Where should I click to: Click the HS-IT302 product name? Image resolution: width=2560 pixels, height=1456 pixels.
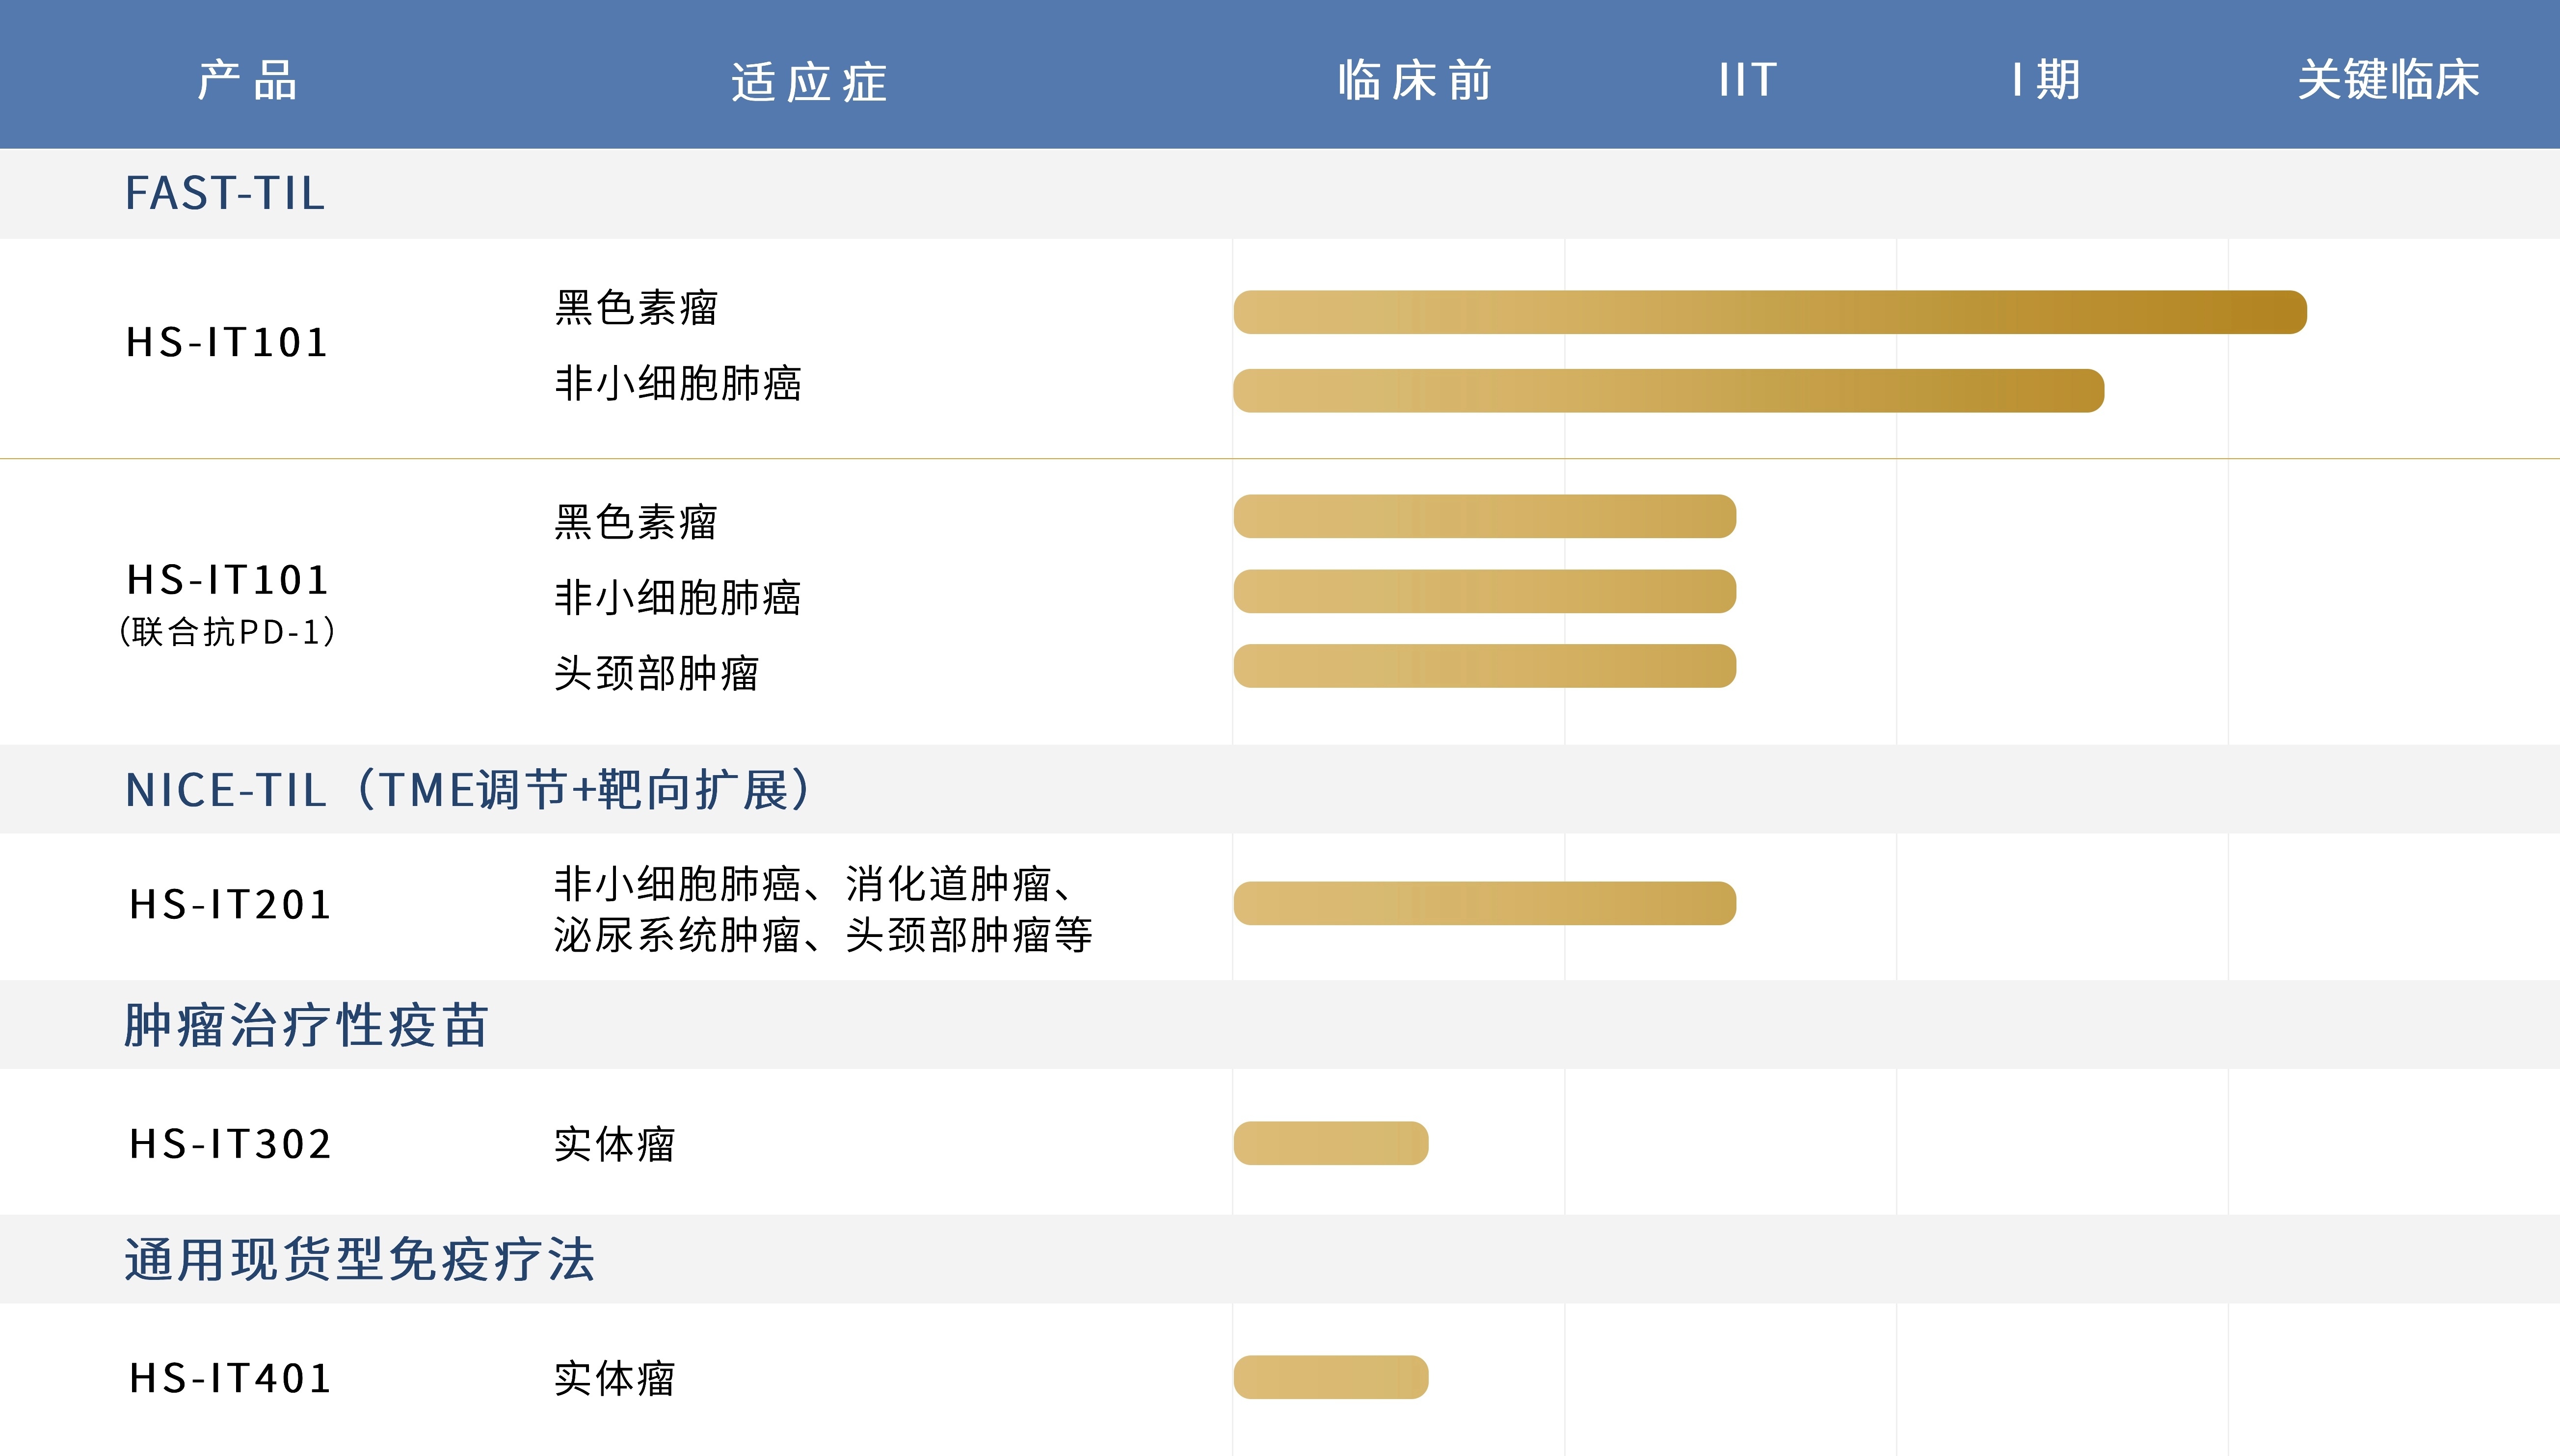pos(230,1144)
